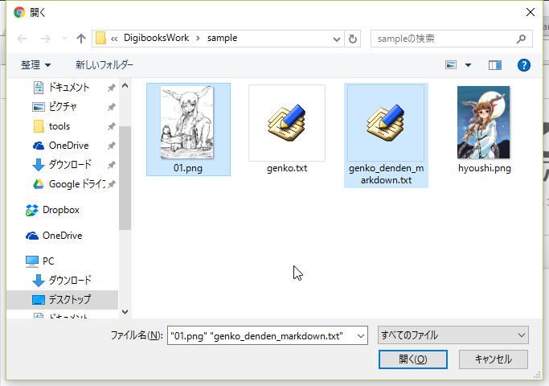This screenshot has height=386, width=549.
Task: Go back with the left arrow
Action: pos(22,38)
